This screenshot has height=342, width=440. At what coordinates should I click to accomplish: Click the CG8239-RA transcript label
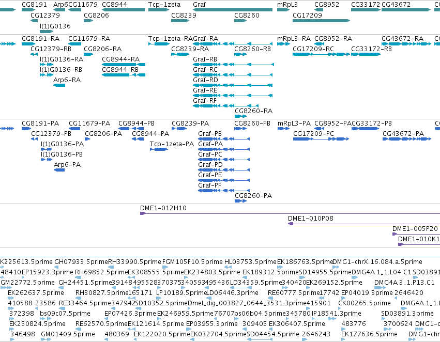point(190,49)
